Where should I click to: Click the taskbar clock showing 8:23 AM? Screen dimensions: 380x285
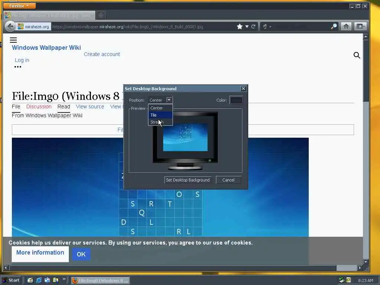[366, 281]
